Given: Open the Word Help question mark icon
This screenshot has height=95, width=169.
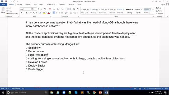Looking at the screenshot, I should pos(153,1).
